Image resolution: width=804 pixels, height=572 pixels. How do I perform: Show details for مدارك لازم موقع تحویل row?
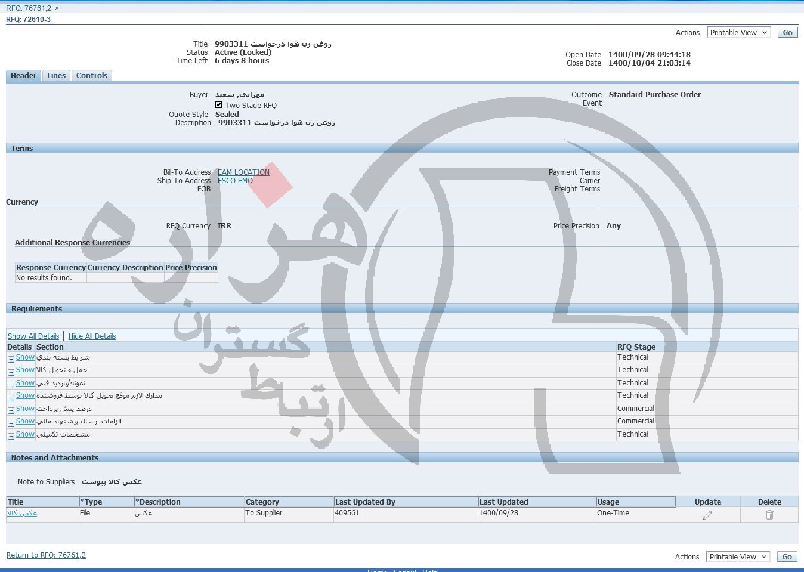click(x=25, y=395)
